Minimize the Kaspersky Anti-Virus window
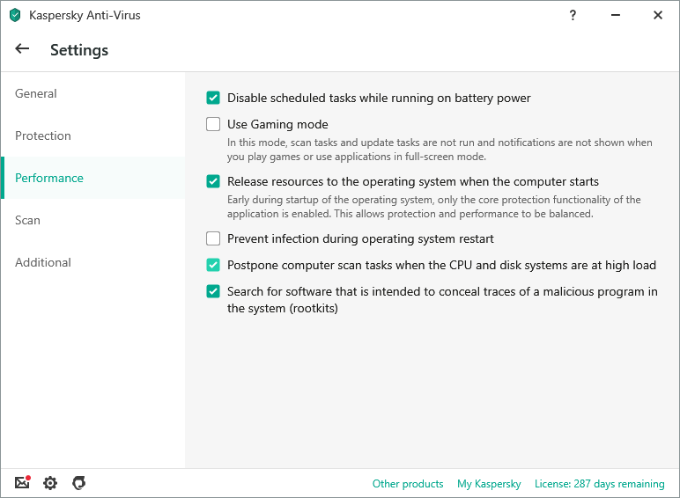680x498 pixels. [616, 15]
